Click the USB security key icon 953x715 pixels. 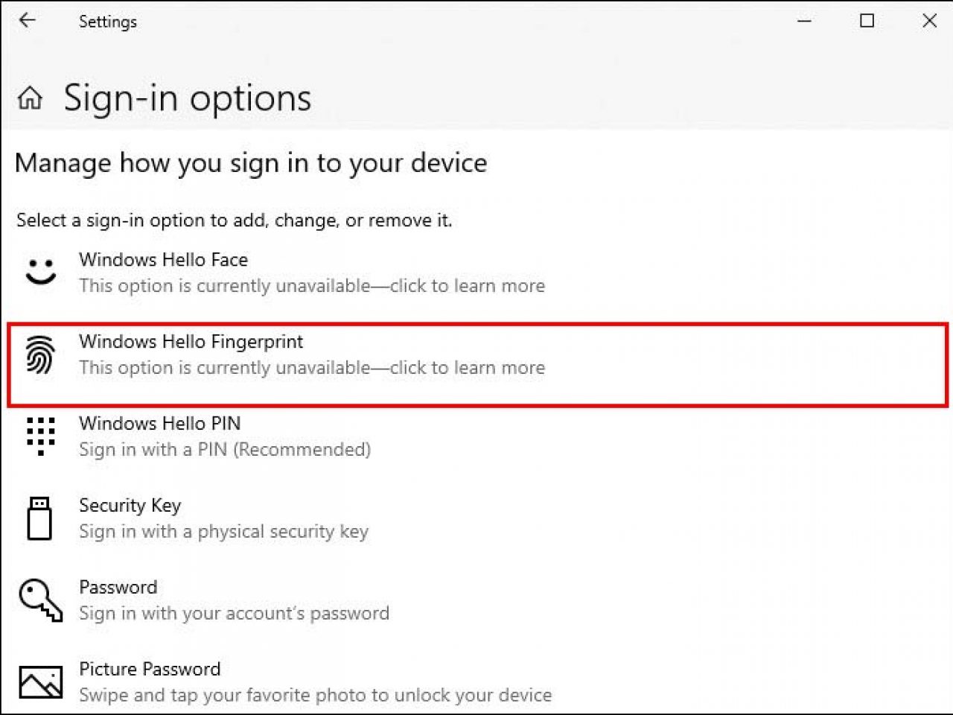[40, 518]
